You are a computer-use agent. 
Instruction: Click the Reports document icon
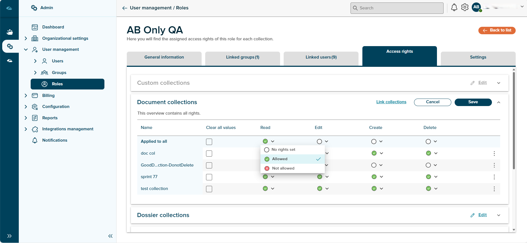[x=35, y=118]
